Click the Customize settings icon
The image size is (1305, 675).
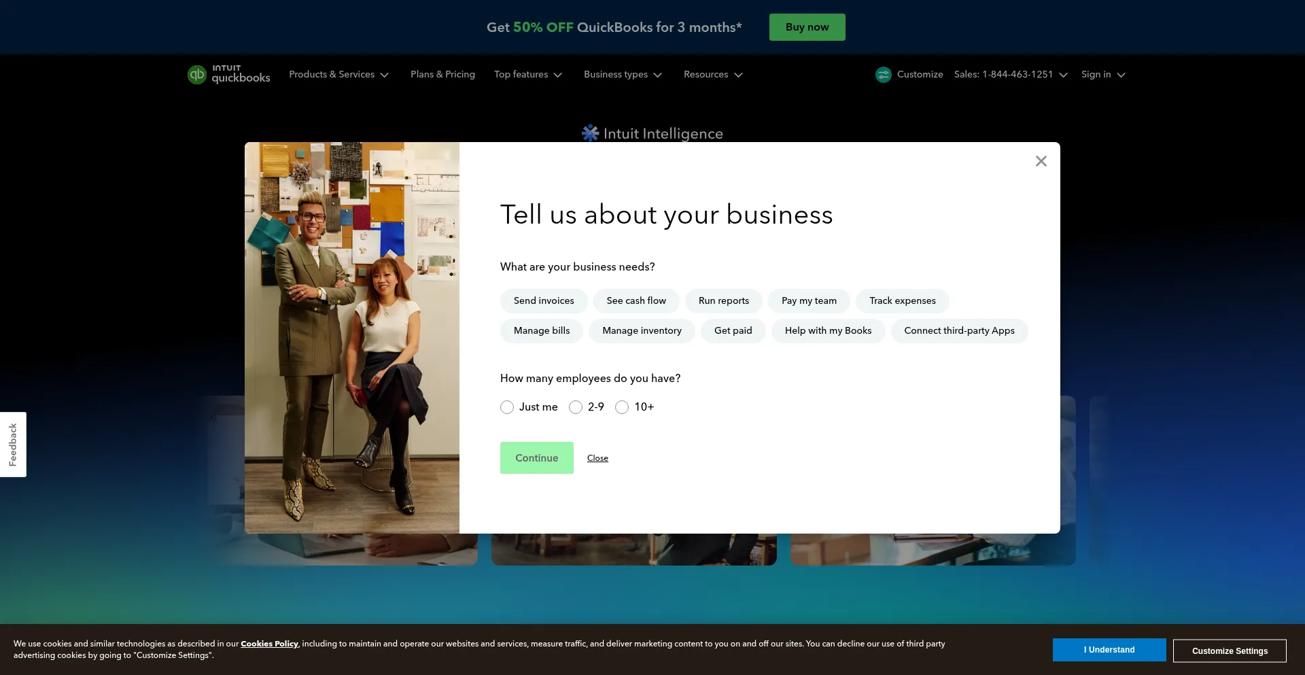point(883,75)
